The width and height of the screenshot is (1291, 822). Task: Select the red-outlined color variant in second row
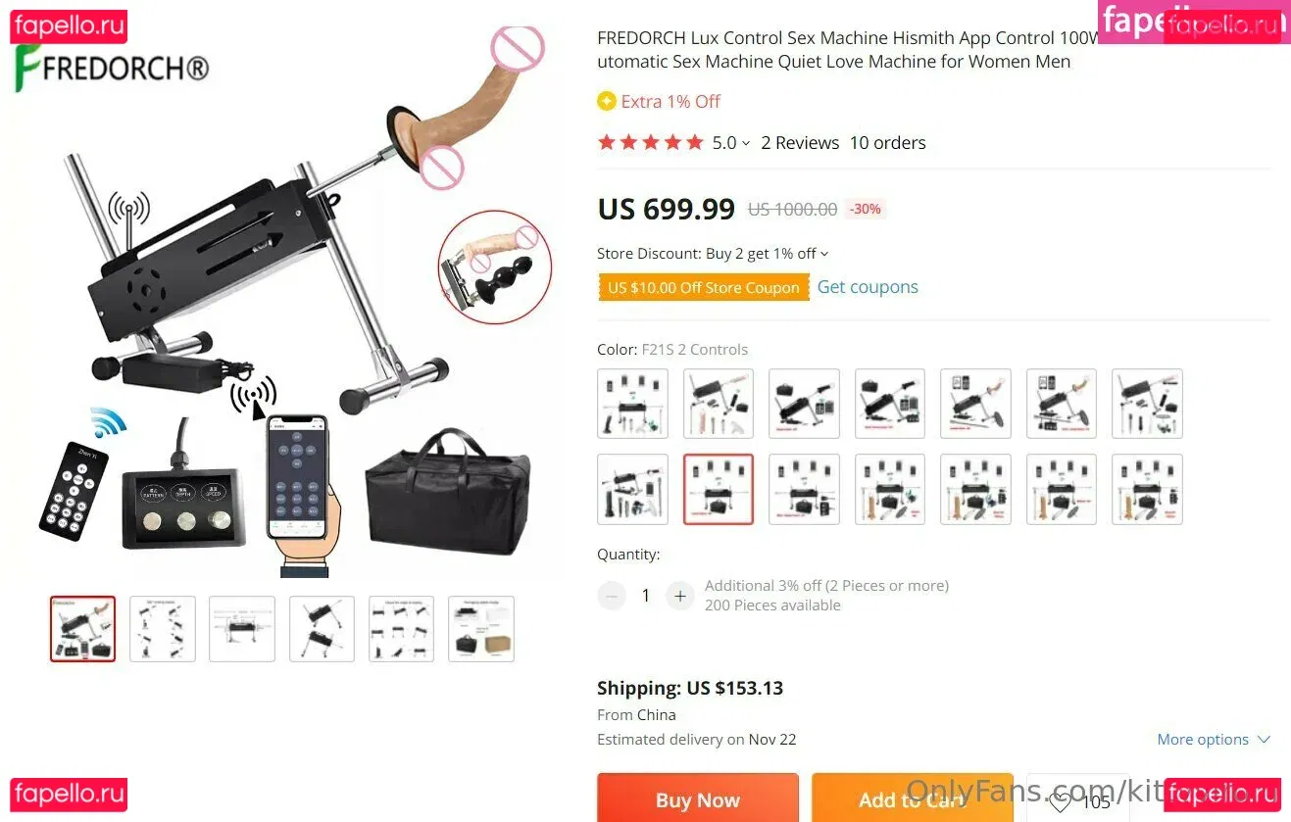(719, 489)
